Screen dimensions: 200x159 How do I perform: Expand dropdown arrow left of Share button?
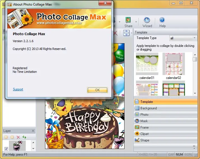tap(119, 22)
